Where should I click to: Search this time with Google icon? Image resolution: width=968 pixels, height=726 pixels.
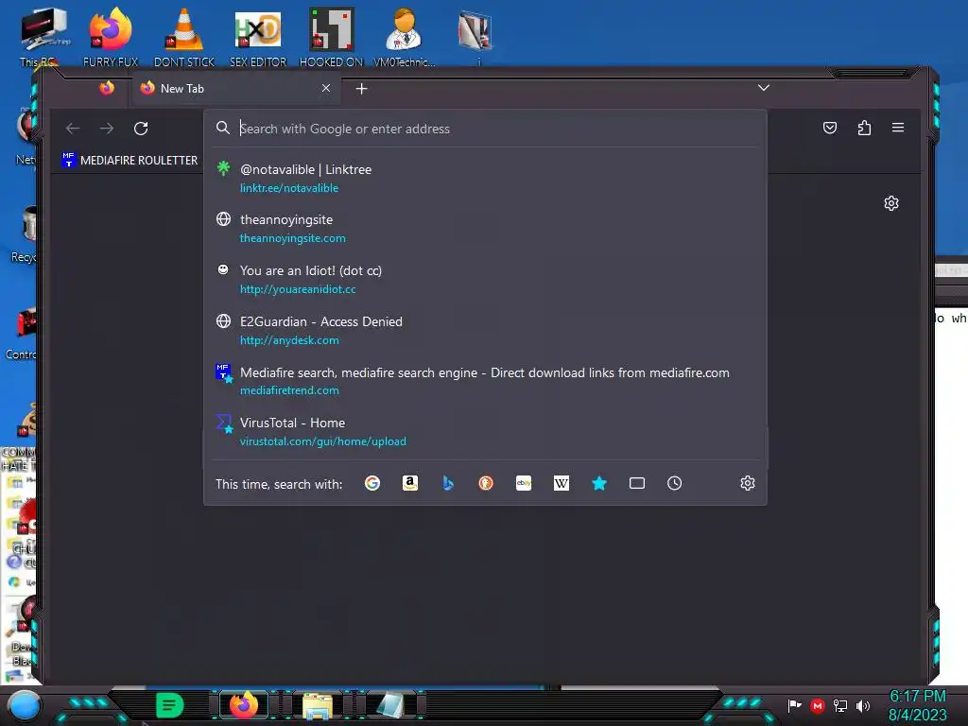click(x=372, y=483)
